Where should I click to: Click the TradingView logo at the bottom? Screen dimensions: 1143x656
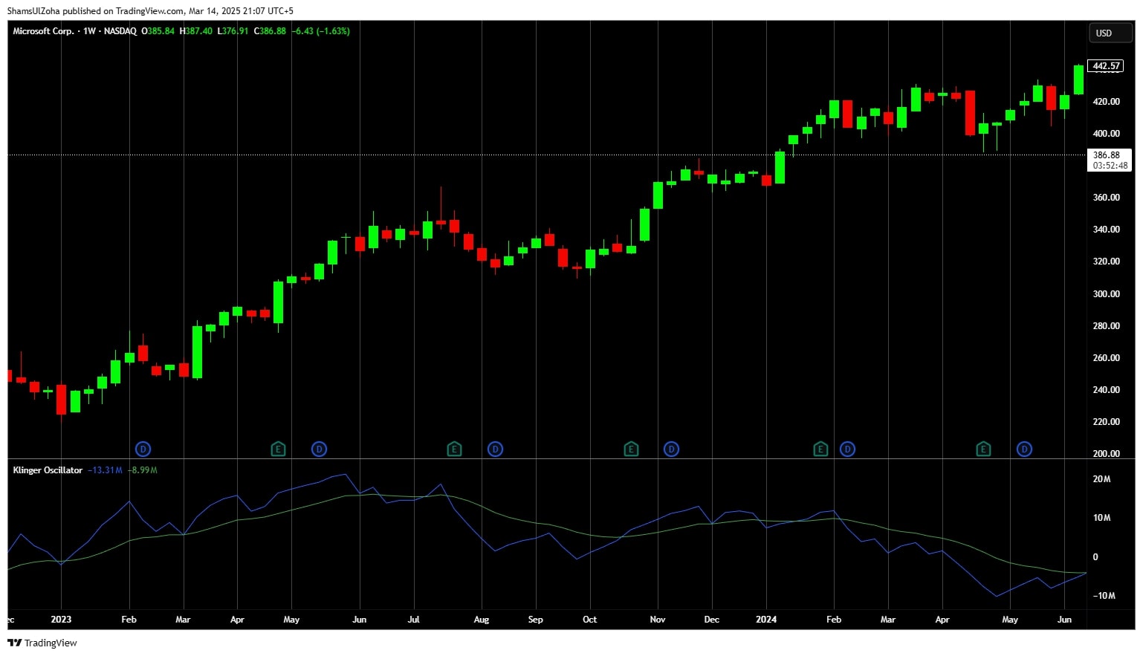click(42, 643)
